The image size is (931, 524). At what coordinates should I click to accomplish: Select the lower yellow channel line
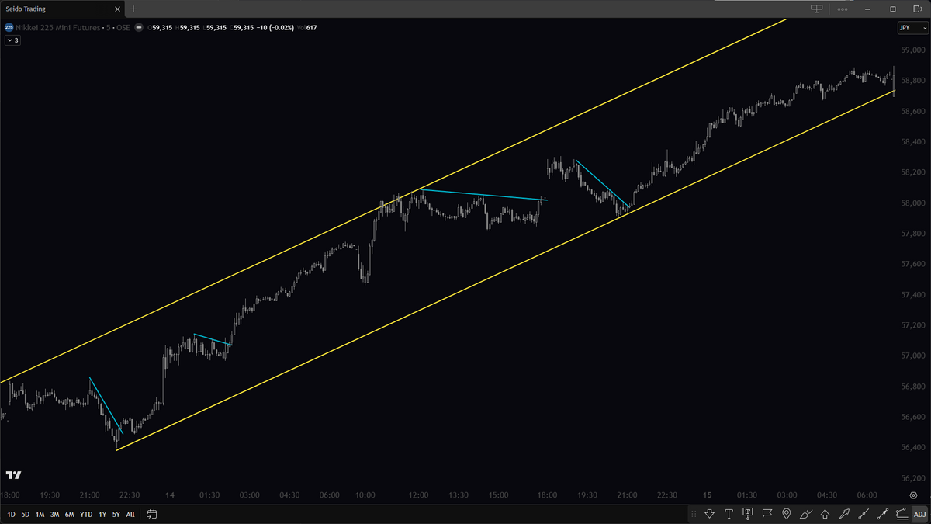[x=504, y=270]
